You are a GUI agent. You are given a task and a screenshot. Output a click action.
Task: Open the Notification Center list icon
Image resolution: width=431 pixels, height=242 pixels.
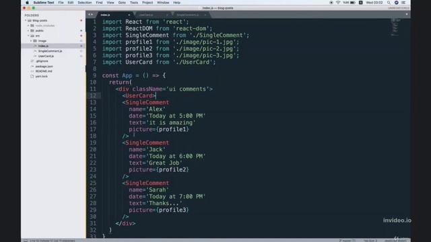coord(403,3)
